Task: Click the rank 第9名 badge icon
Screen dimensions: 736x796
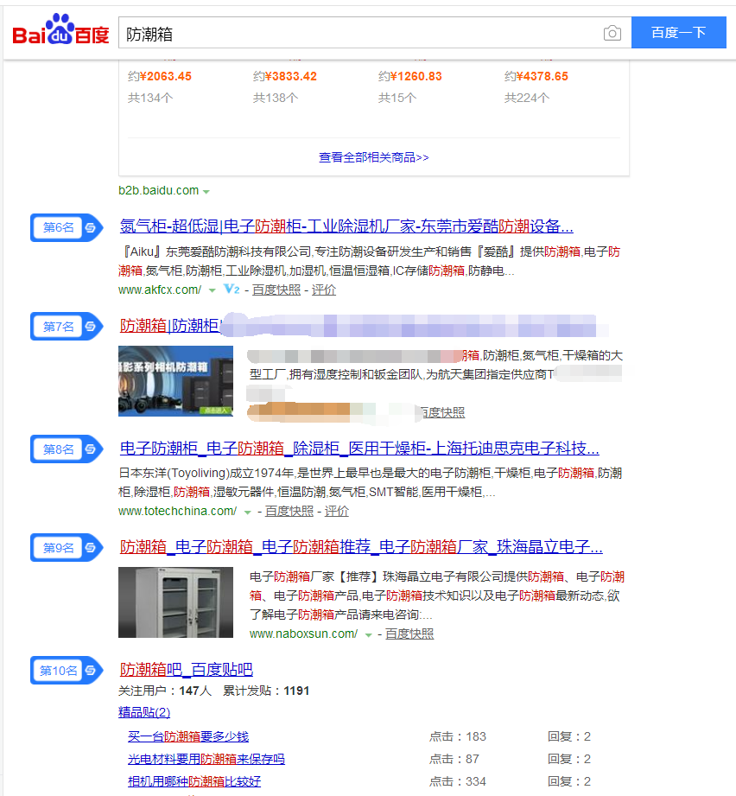Action: [67, 547]
